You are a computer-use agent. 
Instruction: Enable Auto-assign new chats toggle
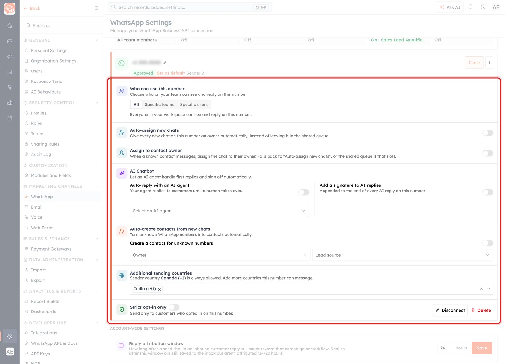coord(488,133)
